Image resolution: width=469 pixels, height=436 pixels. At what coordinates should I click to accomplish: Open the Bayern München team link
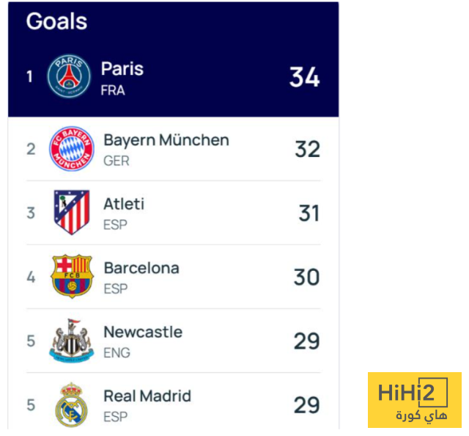[x=166, y=140]
